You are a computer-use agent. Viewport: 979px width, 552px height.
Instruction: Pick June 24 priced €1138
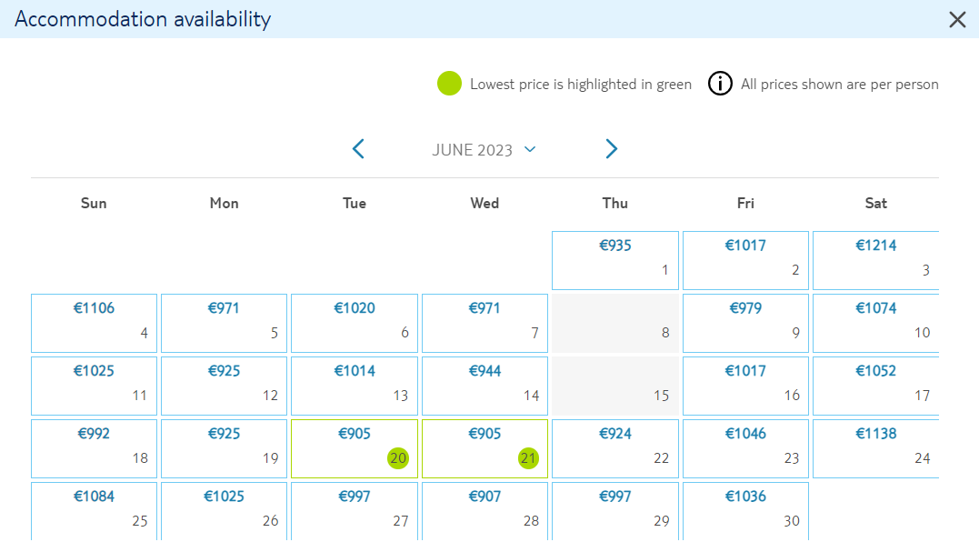click(876, 448)
